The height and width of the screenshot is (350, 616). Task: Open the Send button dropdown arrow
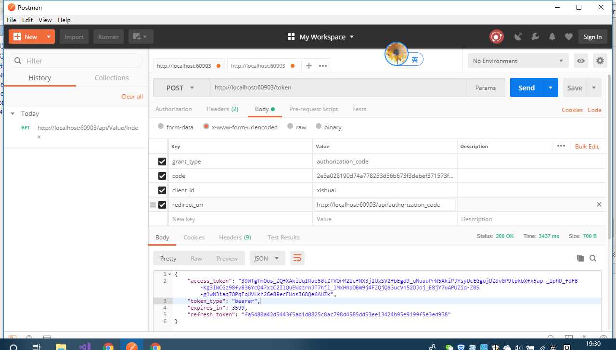551,87
